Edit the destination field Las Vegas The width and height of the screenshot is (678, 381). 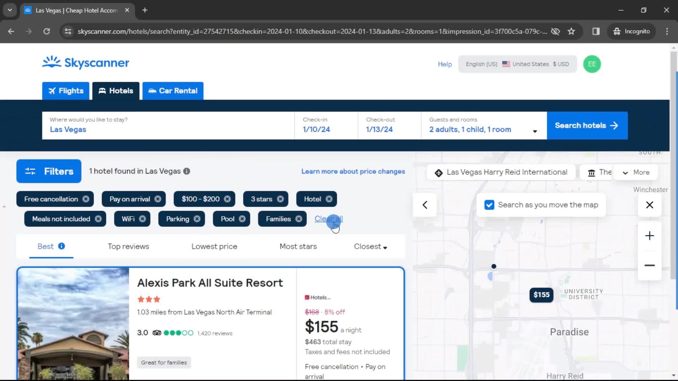(x=168, y=126)
